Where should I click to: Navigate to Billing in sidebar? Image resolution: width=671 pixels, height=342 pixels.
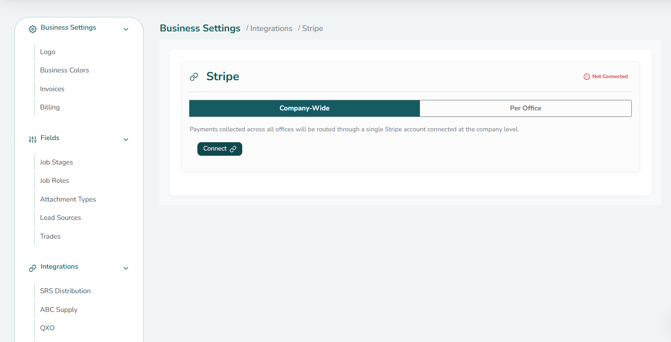[50, 107]
